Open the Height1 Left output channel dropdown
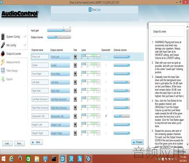 60,124
